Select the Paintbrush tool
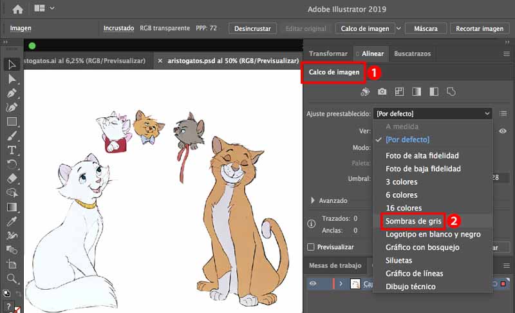Image resolution: width=515 pixels, height=313 pixels. click(x=12, y=136)
